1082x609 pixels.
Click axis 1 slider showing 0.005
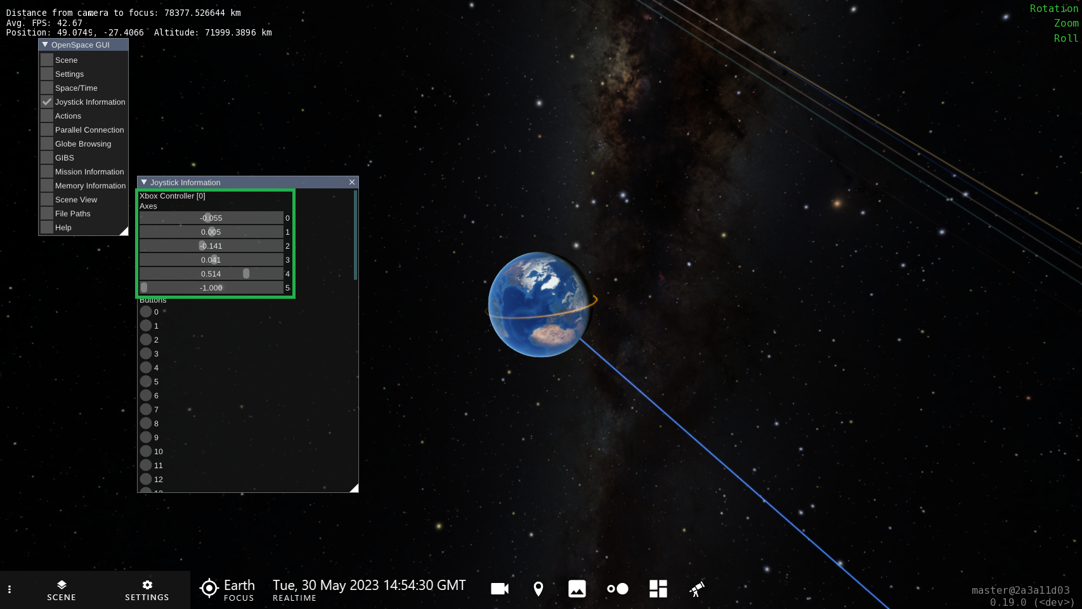pos(211,232)
